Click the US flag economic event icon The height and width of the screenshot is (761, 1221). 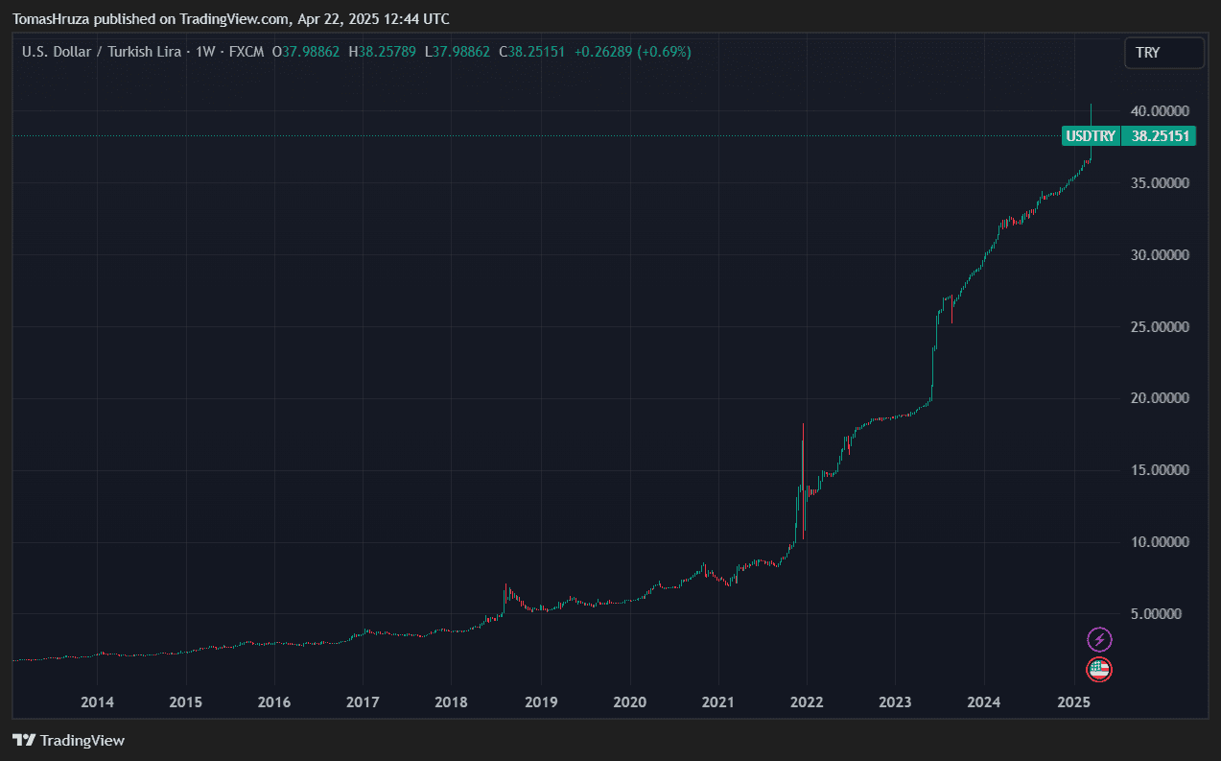(x=1099, y=670)
